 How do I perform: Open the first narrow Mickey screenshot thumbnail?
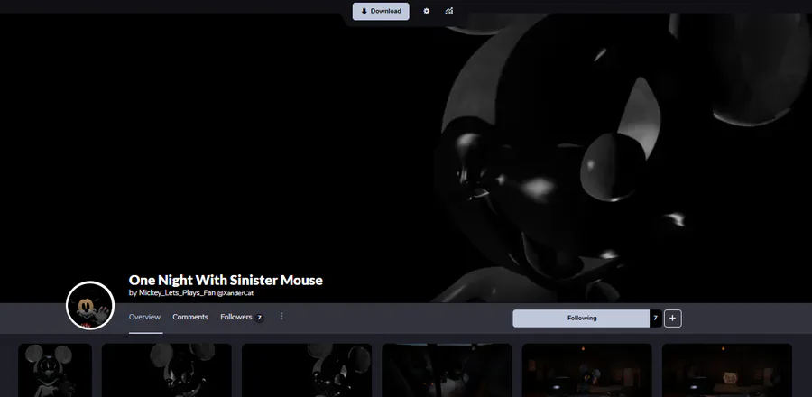click(x=55, y=370)
